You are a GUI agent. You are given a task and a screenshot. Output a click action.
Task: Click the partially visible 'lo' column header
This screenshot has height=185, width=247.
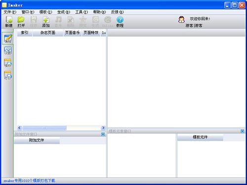[104, 33]
